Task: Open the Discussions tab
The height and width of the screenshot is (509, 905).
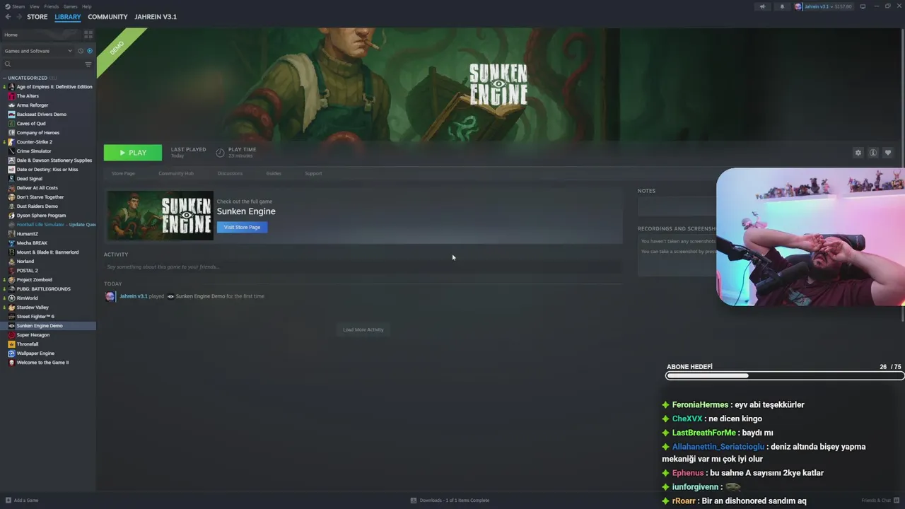Action: pos(230,173)
